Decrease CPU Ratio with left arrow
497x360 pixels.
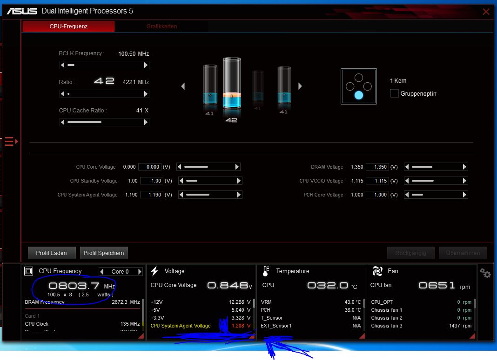[x=63, y=94]
